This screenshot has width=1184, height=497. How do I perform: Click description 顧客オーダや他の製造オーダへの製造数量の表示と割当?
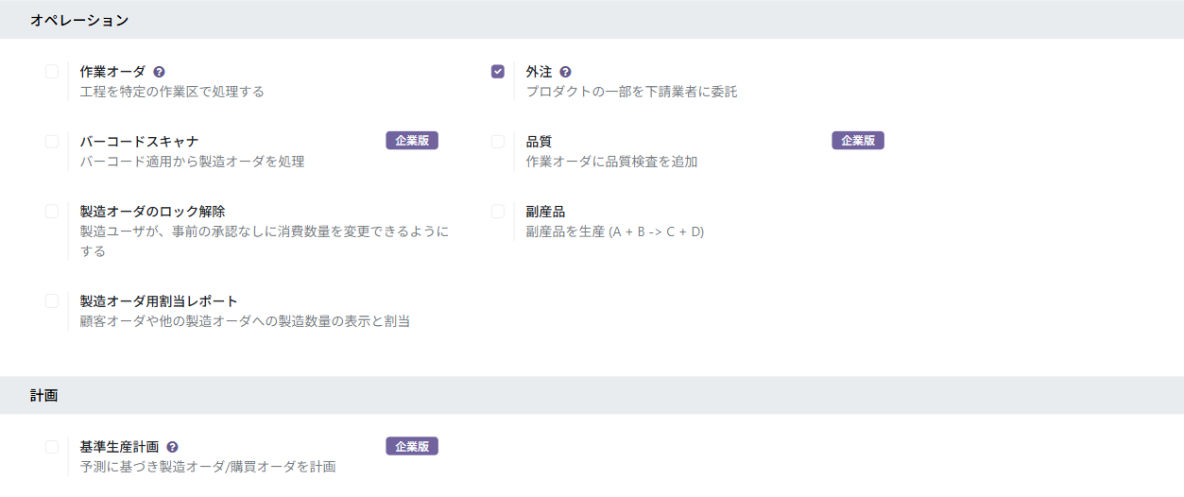point(245,321)
